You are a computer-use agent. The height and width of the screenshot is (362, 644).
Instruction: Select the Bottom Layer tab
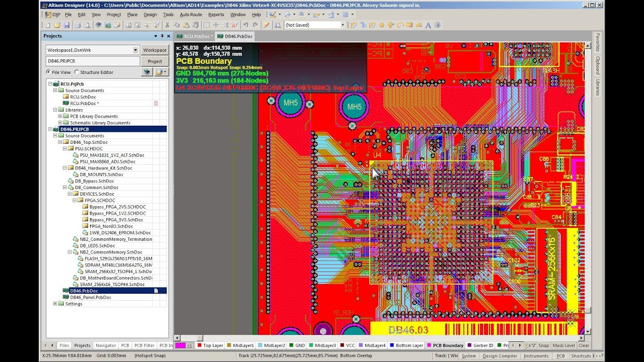pyautogui.click(x=407, y=345)
